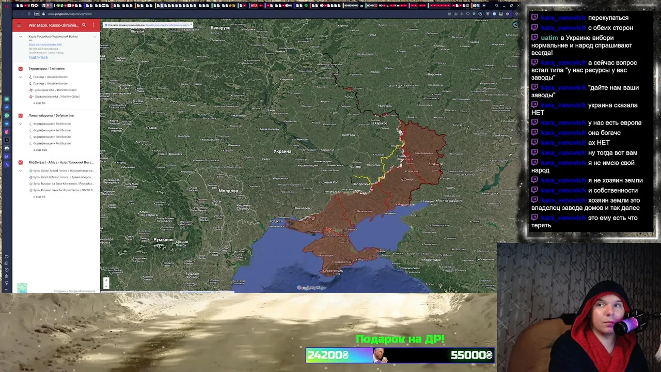Collapse the Defense line item list
Viewport: 661px width, 372px height.
pos(21,124)
